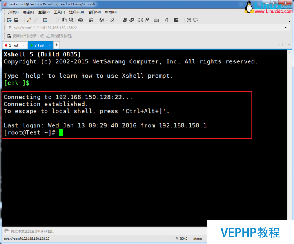
Task: Launch Xftp swirl icon
Action: (x=125, y=20)
